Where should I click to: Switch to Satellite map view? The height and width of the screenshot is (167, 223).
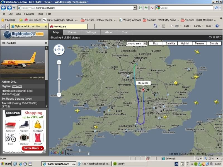point(170,43)
